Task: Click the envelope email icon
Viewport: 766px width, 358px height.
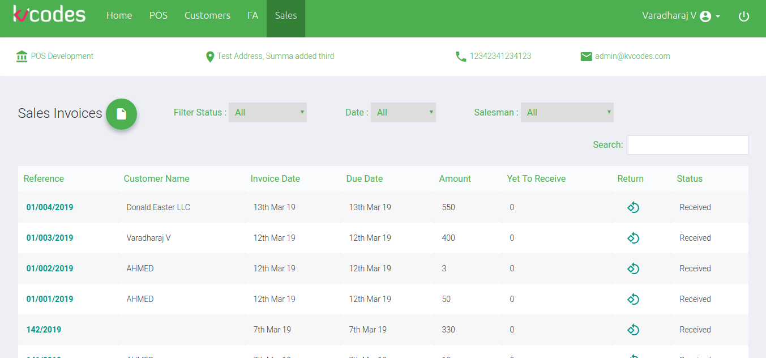Action: [x=586, y=57]
